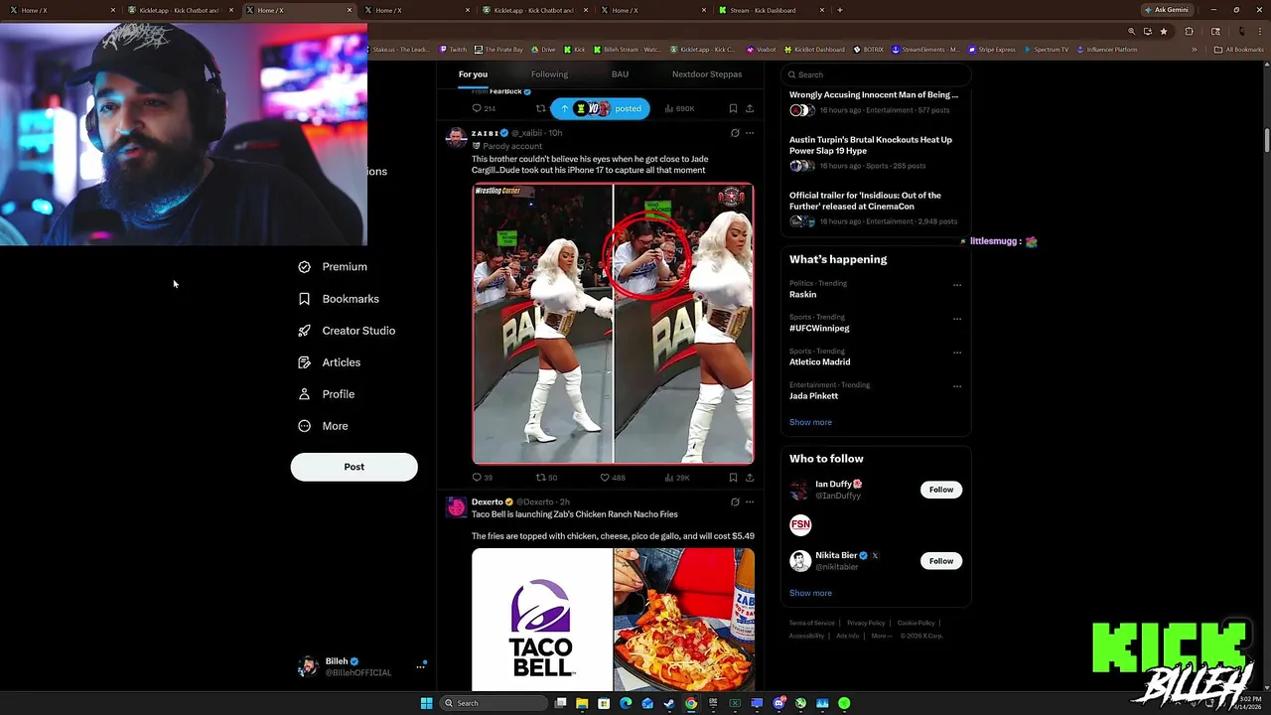
Task: Open the All Bookmarks folder
Action: [x=1239, y=50]
